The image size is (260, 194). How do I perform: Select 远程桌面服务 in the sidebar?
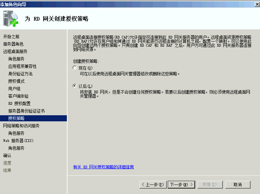tap(15, 51)
